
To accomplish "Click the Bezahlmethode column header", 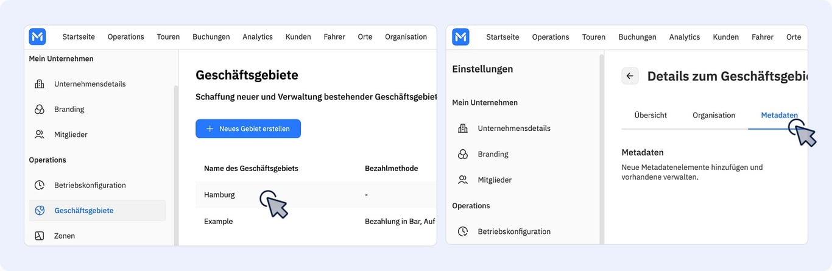I will [391, 168].
